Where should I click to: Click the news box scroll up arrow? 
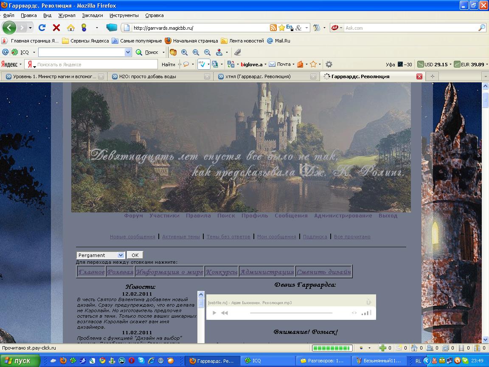[x=201, y=294]
